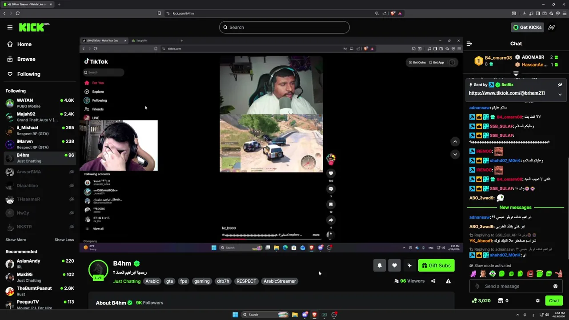Open Browse in sidebar
The image size is (569, 320).
(21, 59)
